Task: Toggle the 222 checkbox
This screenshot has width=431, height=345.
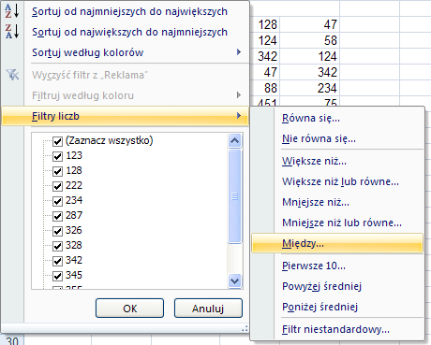Action: (x=57, y=186)
